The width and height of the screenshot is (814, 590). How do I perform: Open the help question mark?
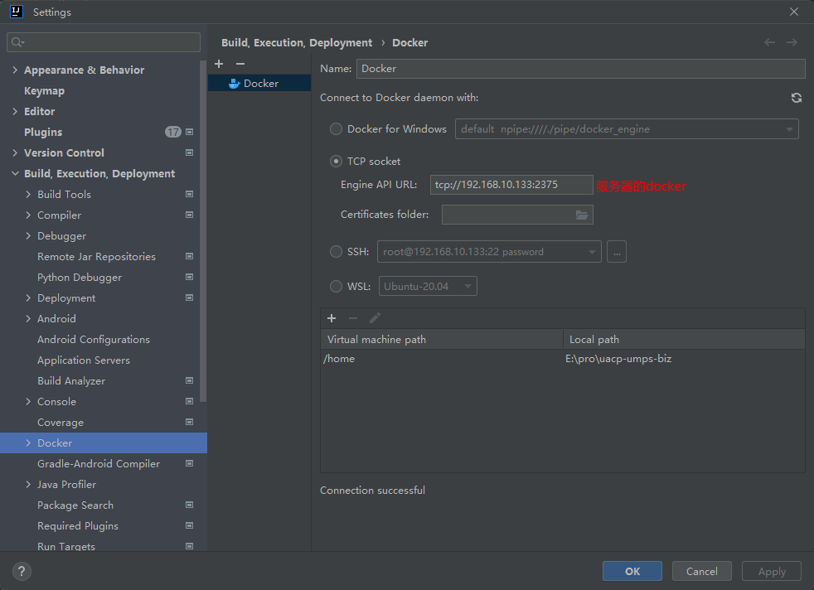coord(22,571)
